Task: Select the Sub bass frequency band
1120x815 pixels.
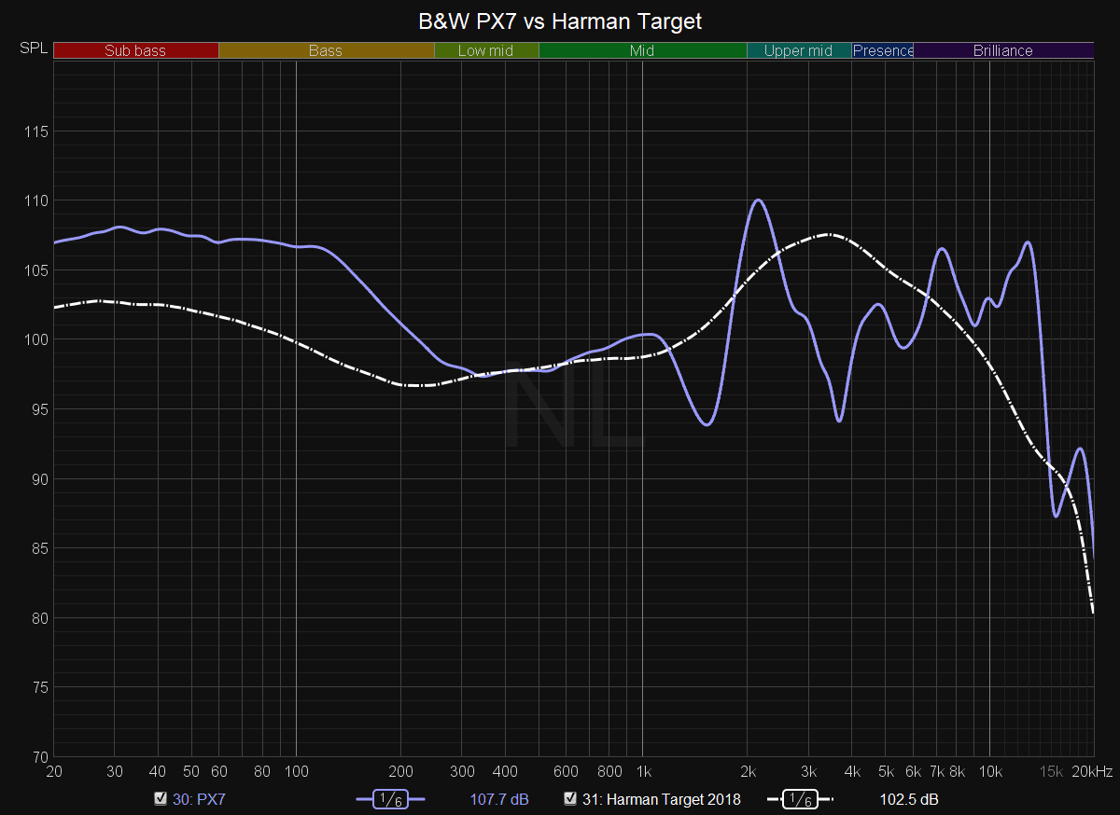Action: tap(135, 51)
